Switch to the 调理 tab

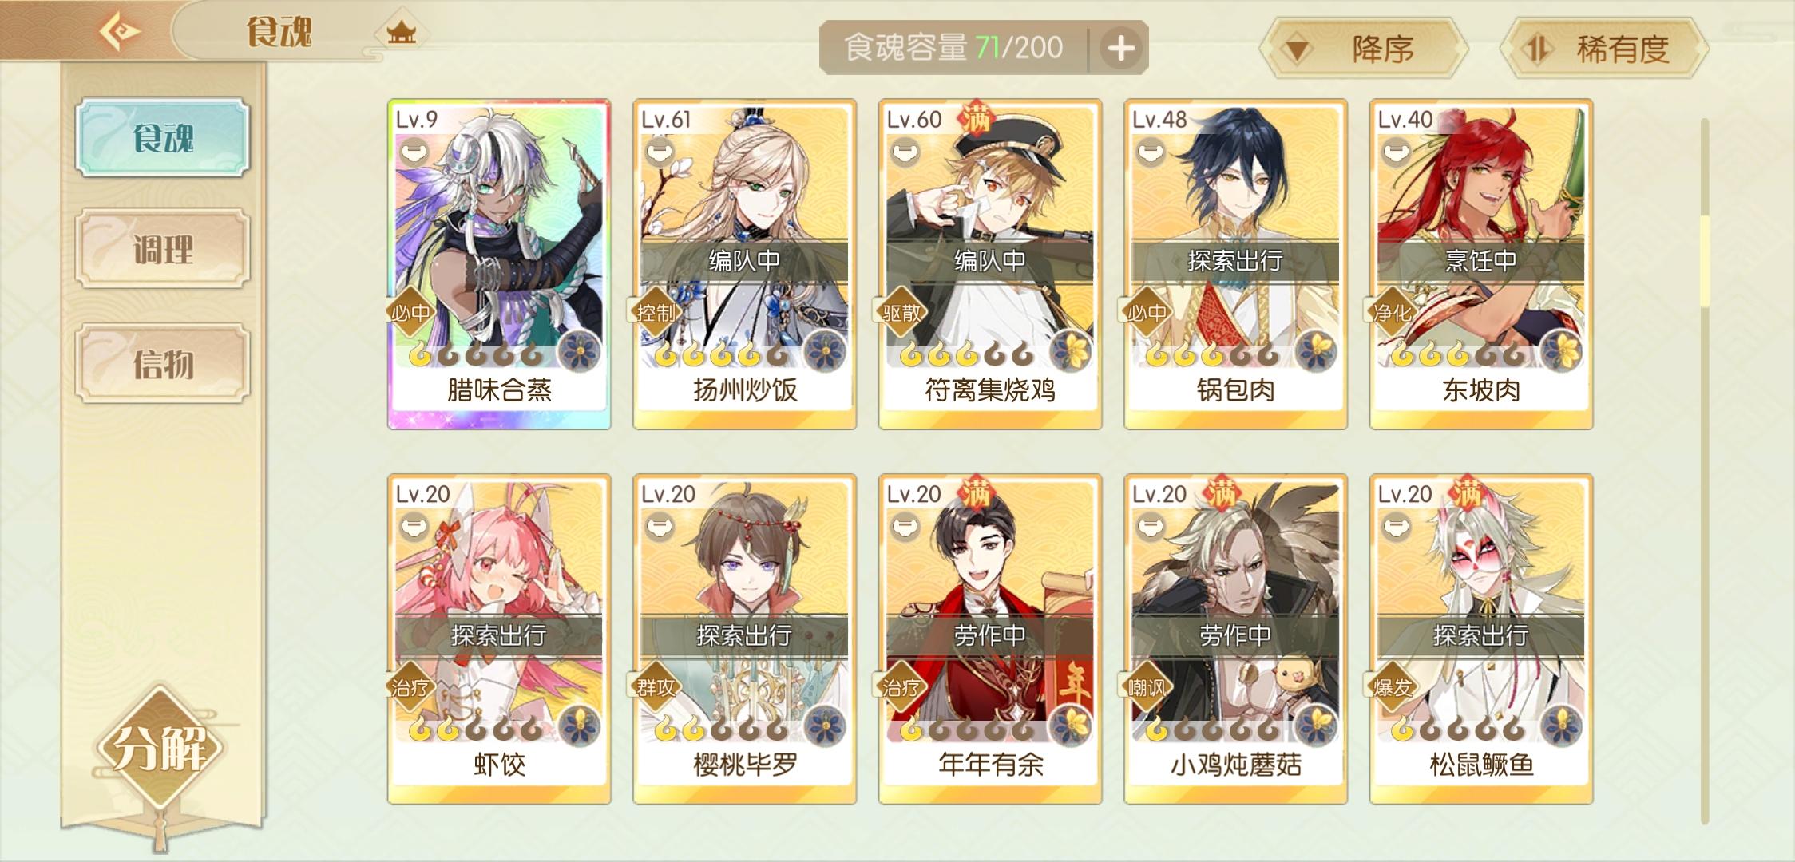(163, 249)
